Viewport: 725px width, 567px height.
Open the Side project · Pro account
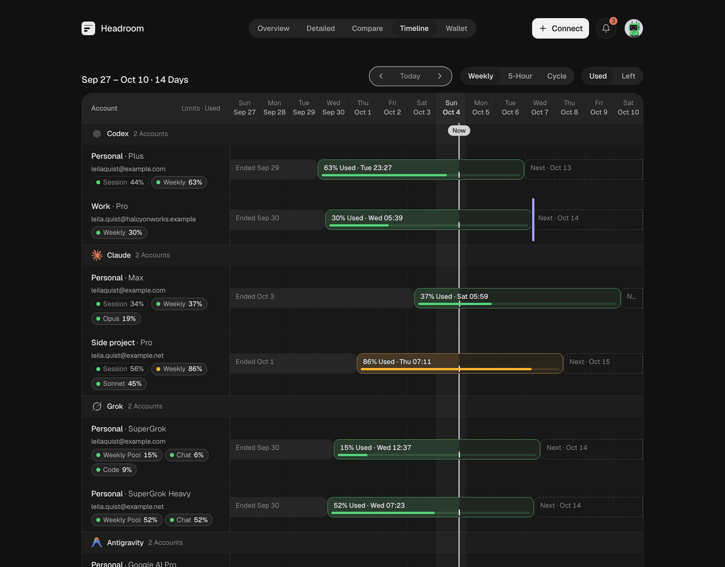(122, 342)
